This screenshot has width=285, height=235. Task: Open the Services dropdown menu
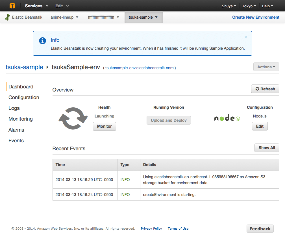click(36, 6)
